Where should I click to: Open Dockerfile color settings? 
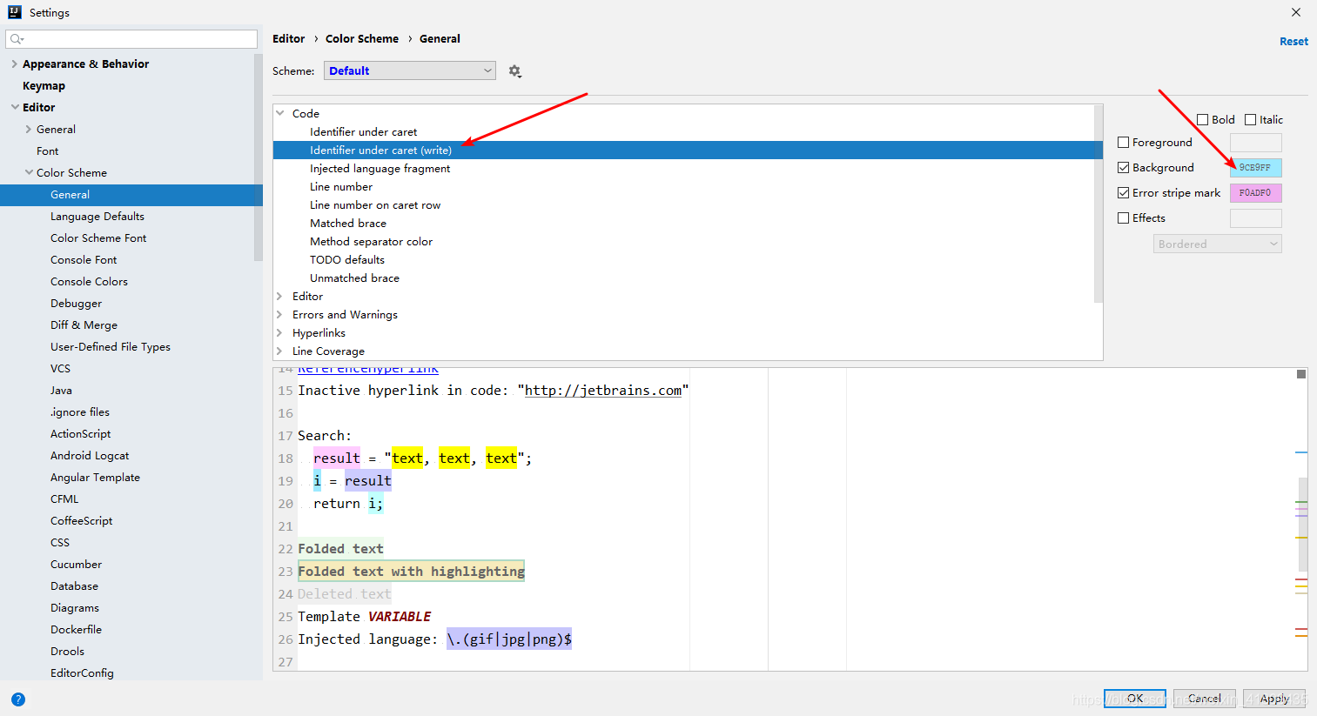(76, 630)
